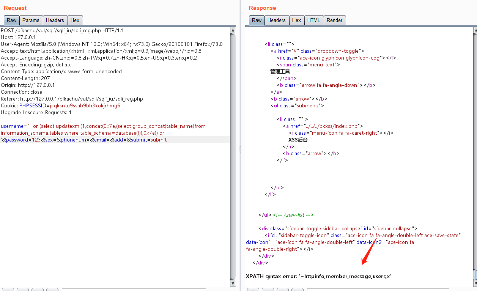This screenshot has height=291, width=477.
Task: Click the dropdown-toggle class anchor line
Action: 317,51
